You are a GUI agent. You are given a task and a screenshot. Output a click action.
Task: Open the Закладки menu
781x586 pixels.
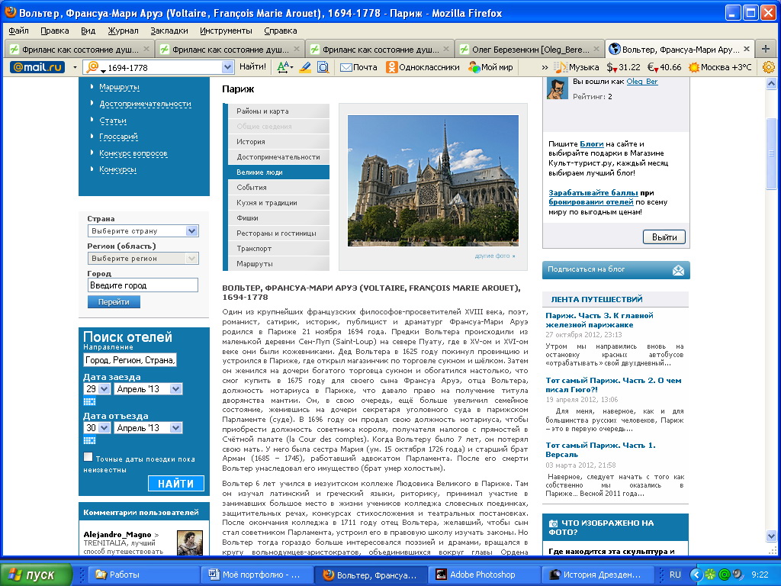click(169, 31)
